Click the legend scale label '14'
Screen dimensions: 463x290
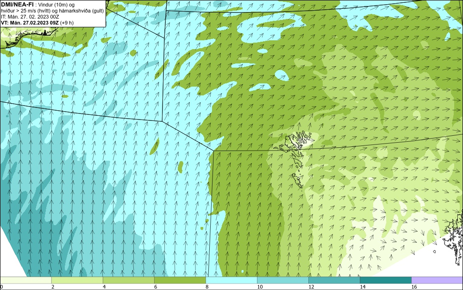coord(363,287)
